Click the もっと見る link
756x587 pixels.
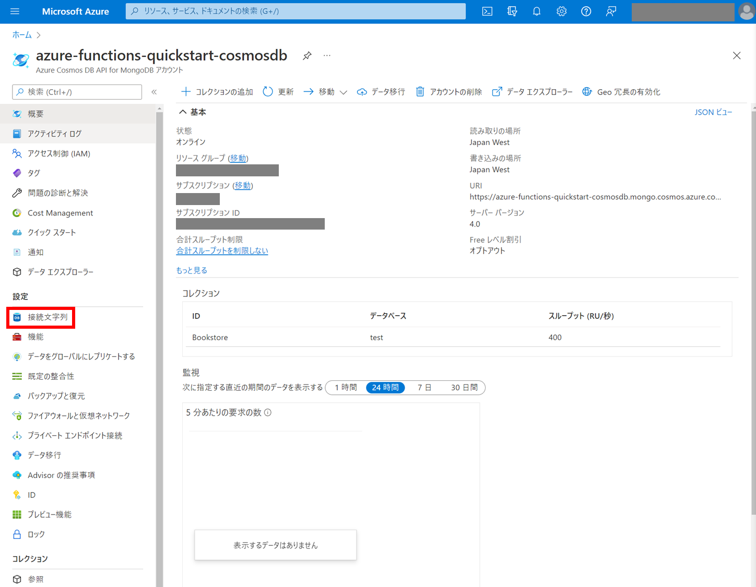point(192,270)
